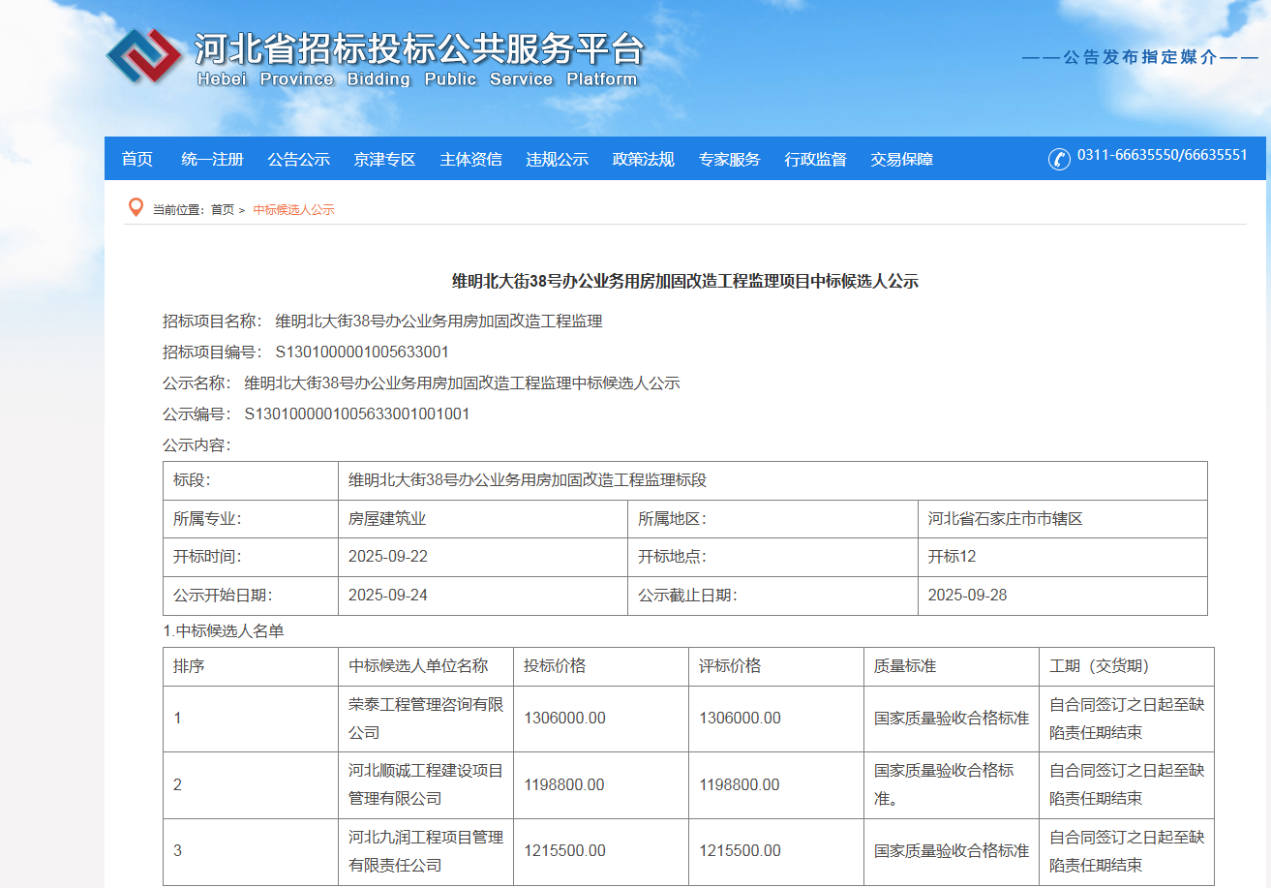Image resolution: width=1271 pixels, height=888 pixels.
Task: Click the hotline number 0311-66635550/66635551
Action: (1162, 155)
